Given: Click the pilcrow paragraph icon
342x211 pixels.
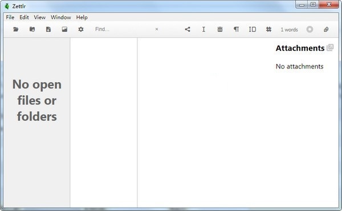Looking at the screenshot, I should [236, 29].
